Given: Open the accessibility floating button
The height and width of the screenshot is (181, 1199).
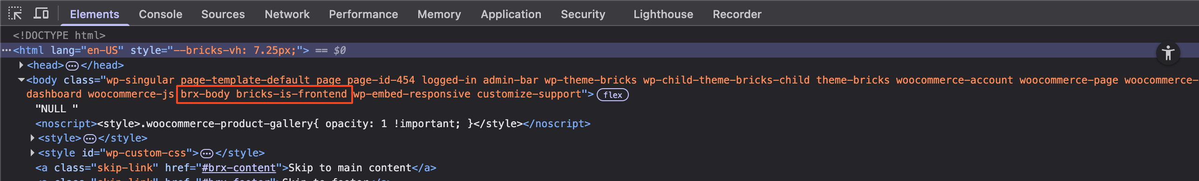Looking at the screenshot, I should (x=1168, y=53).
